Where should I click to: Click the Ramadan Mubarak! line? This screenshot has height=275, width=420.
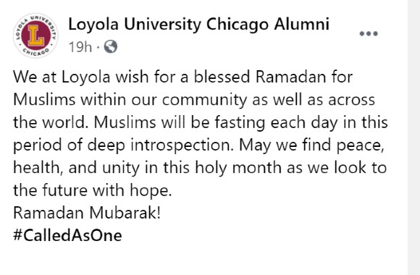click(87, 213)
